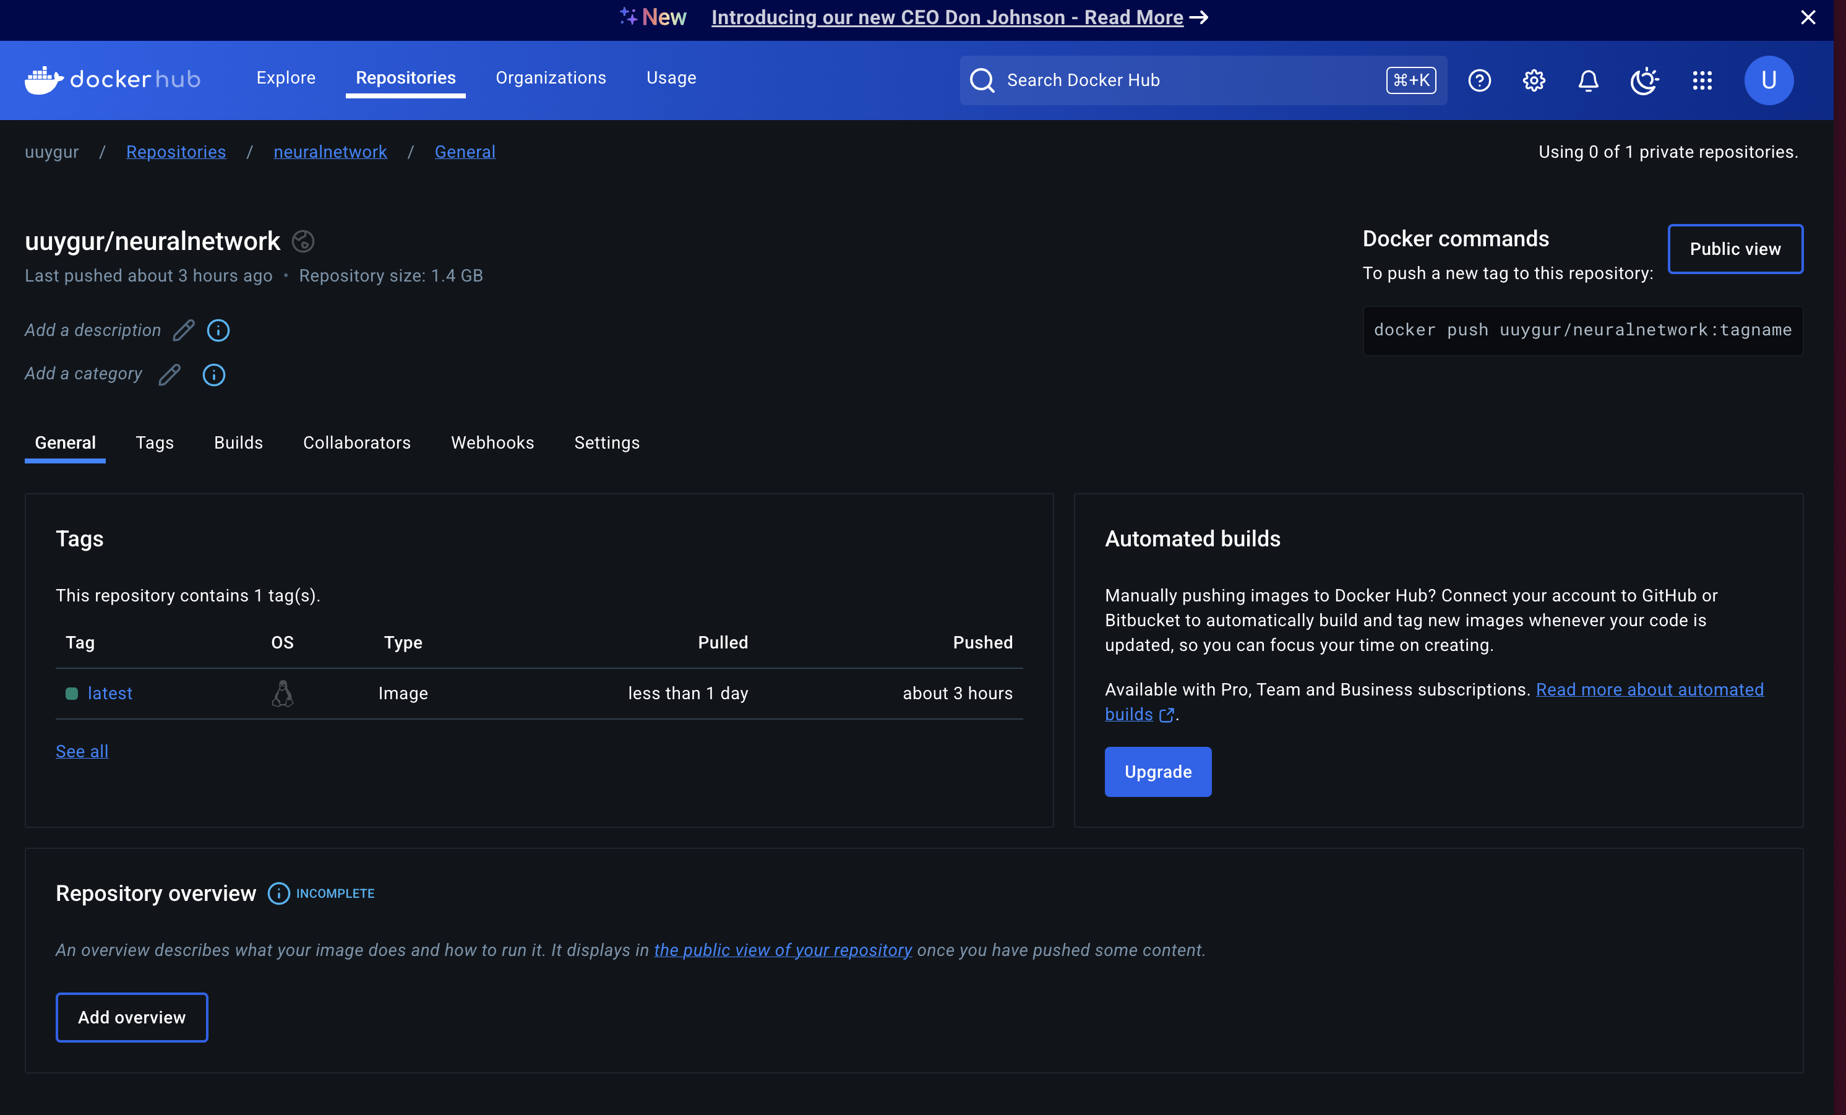Click info icon next to description
1846x1115 pixels.
(218, 330)
